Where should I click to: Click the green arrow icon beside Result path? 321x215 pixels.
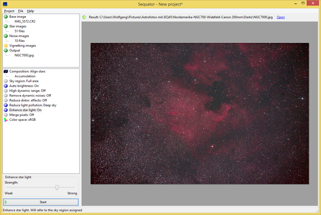point(84,17)
